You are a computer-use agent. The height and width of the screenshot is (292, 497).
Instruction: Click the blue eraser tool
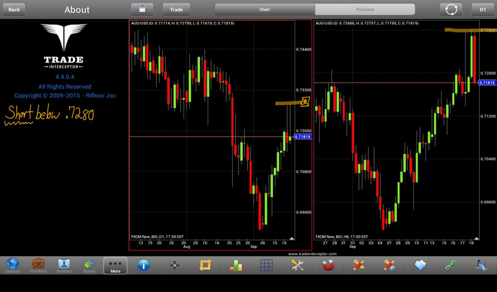pyautogui.click(x=420, y=265)
